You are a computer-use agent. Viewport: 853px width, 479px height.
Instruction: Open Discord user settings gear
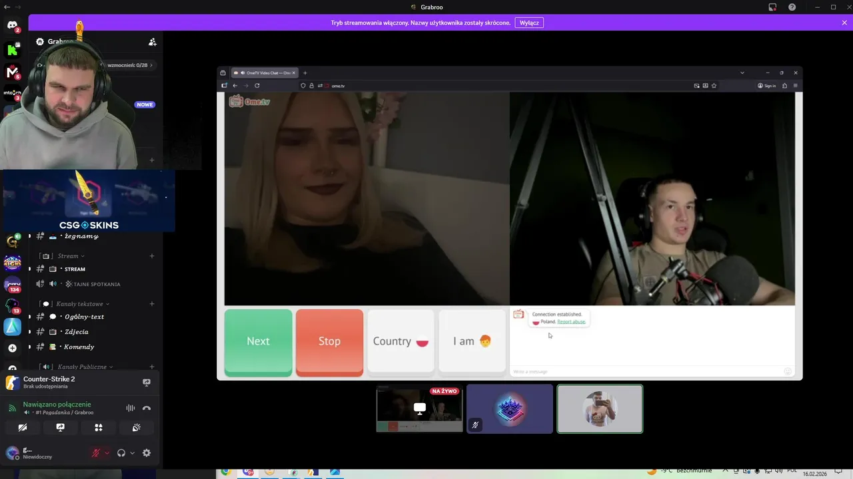click(147, 453)
